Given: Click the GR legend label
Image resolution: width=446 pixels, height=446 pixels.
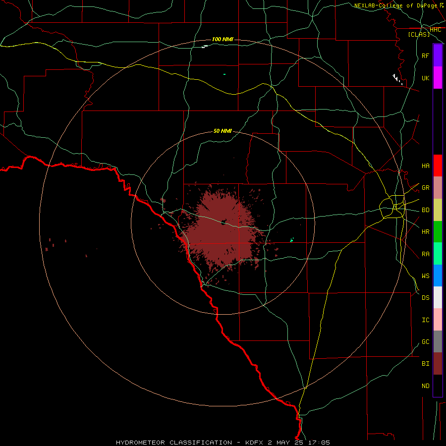Looking at the screenshot, I should pyautogui.click(x=425, y=188).
